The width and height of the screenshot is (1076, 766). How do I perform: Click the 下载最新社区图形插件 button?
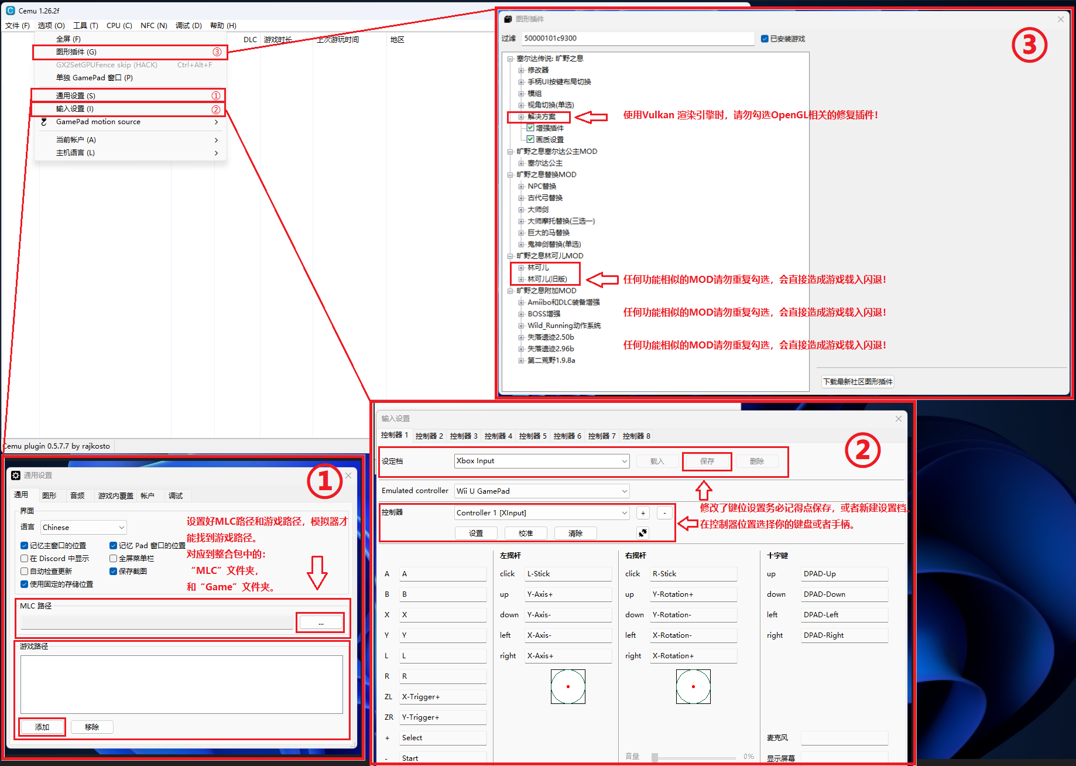coord(858,382)
